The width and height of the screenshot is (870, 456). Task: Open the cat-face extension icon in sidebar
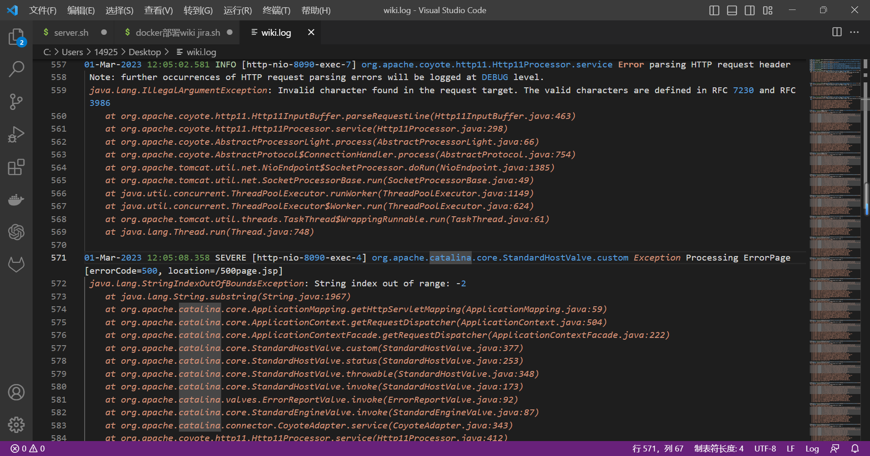tap(16, 265)
